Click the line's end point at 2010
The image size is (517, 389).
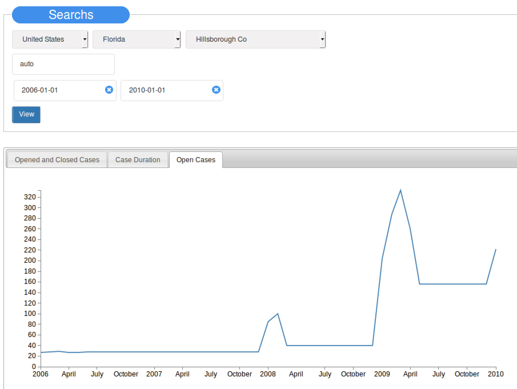point(496,250)
